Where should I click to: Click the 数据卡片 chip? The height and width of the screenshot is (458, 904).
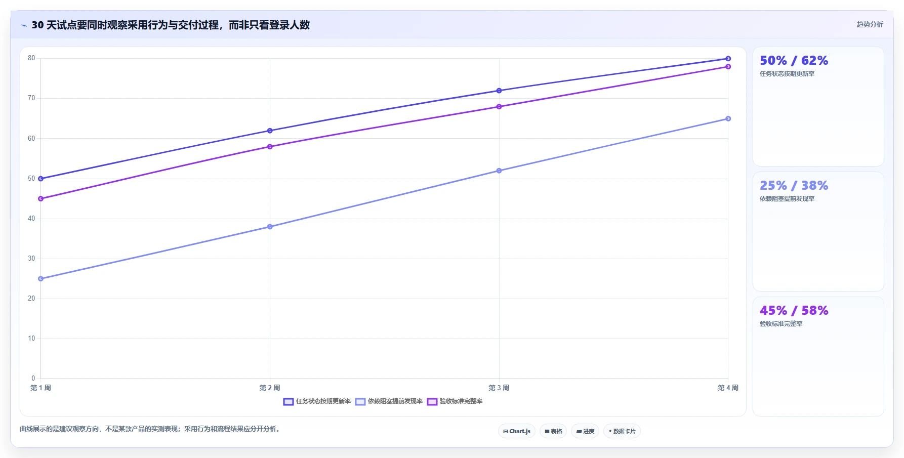click(x=622, y=431)
